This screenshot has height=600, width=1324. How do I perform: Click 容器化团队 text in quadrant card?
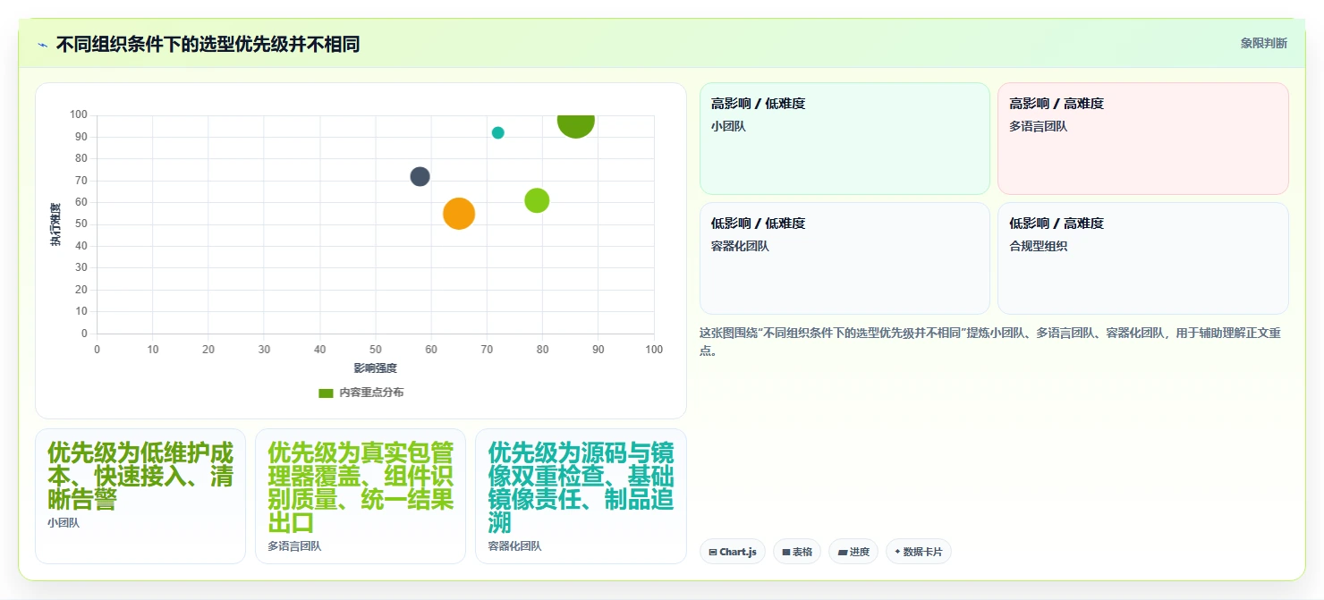[x=740, y=246]
